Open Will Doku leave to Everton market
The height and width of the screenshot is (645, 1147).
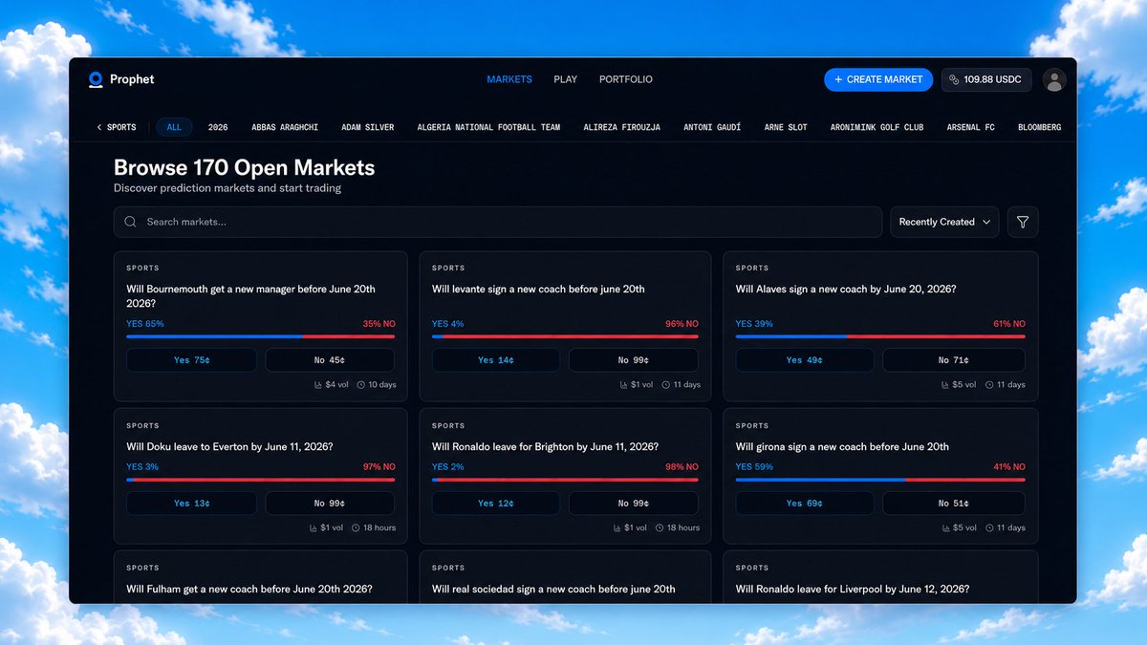229,447
